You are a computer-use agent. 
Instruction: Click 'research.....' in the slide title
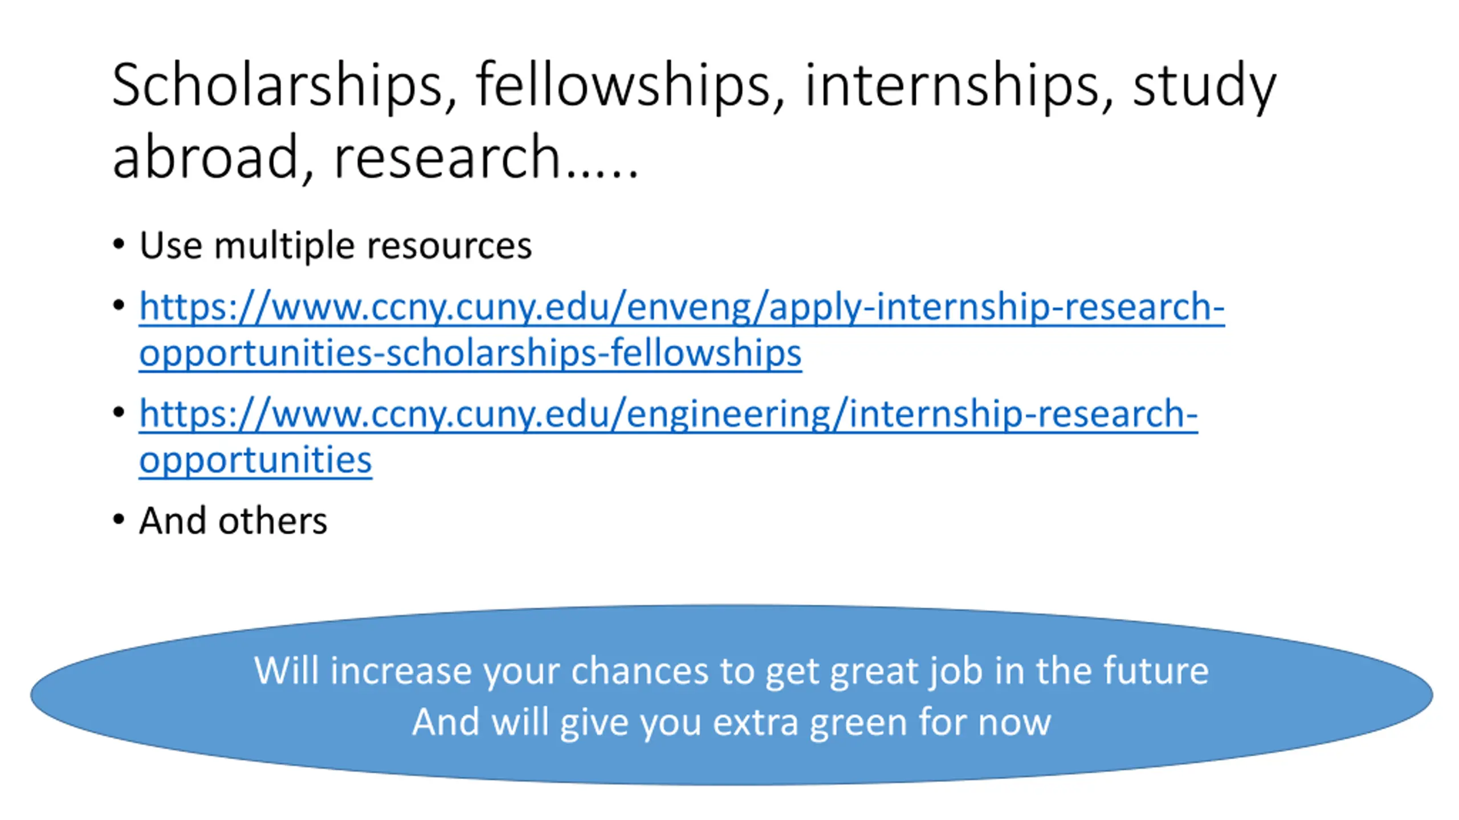486,156
